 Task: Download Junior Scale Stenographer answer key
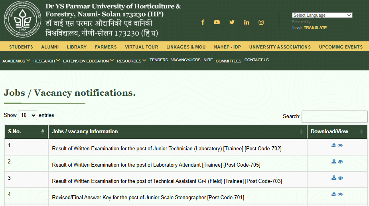(334, 194)
